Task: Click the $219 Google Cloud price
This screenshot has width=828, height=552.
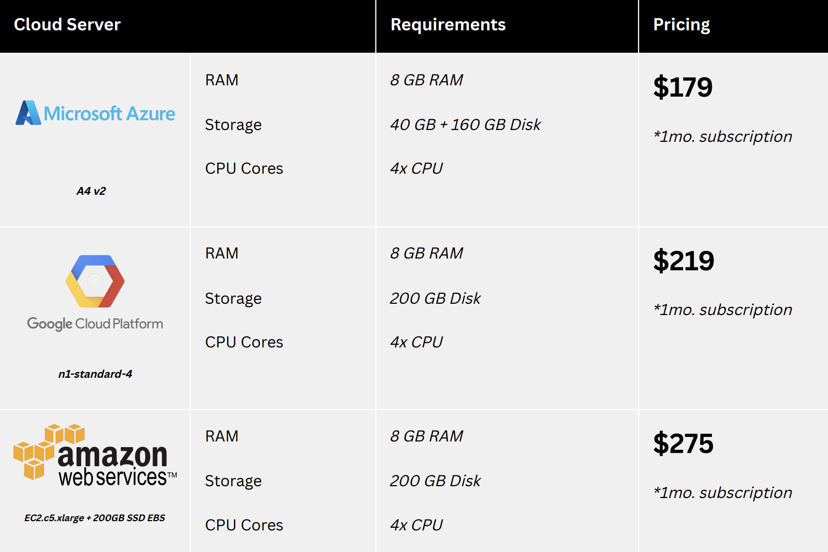Action: coord(684,261)
